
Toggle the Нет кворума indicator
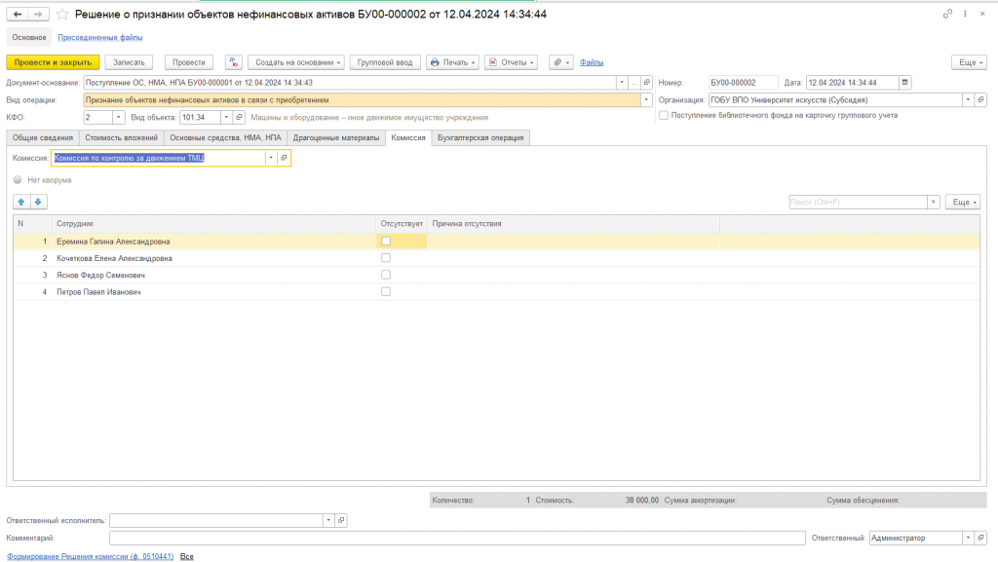click(18, 180)
